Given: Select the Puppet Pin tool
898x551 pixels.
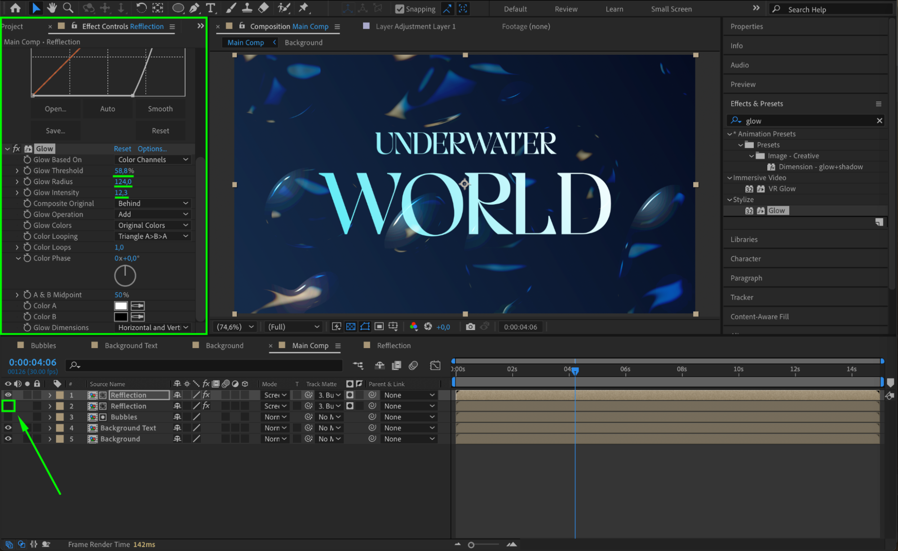Looking at the screenshot, I should coord(304,8).
